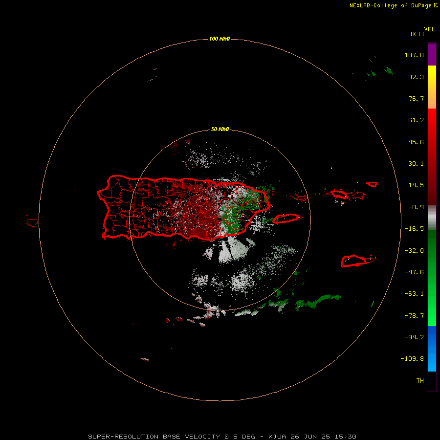Select the -94.2 legend value
This screenshot has width=440, height=440.
(x=414, y=337)
